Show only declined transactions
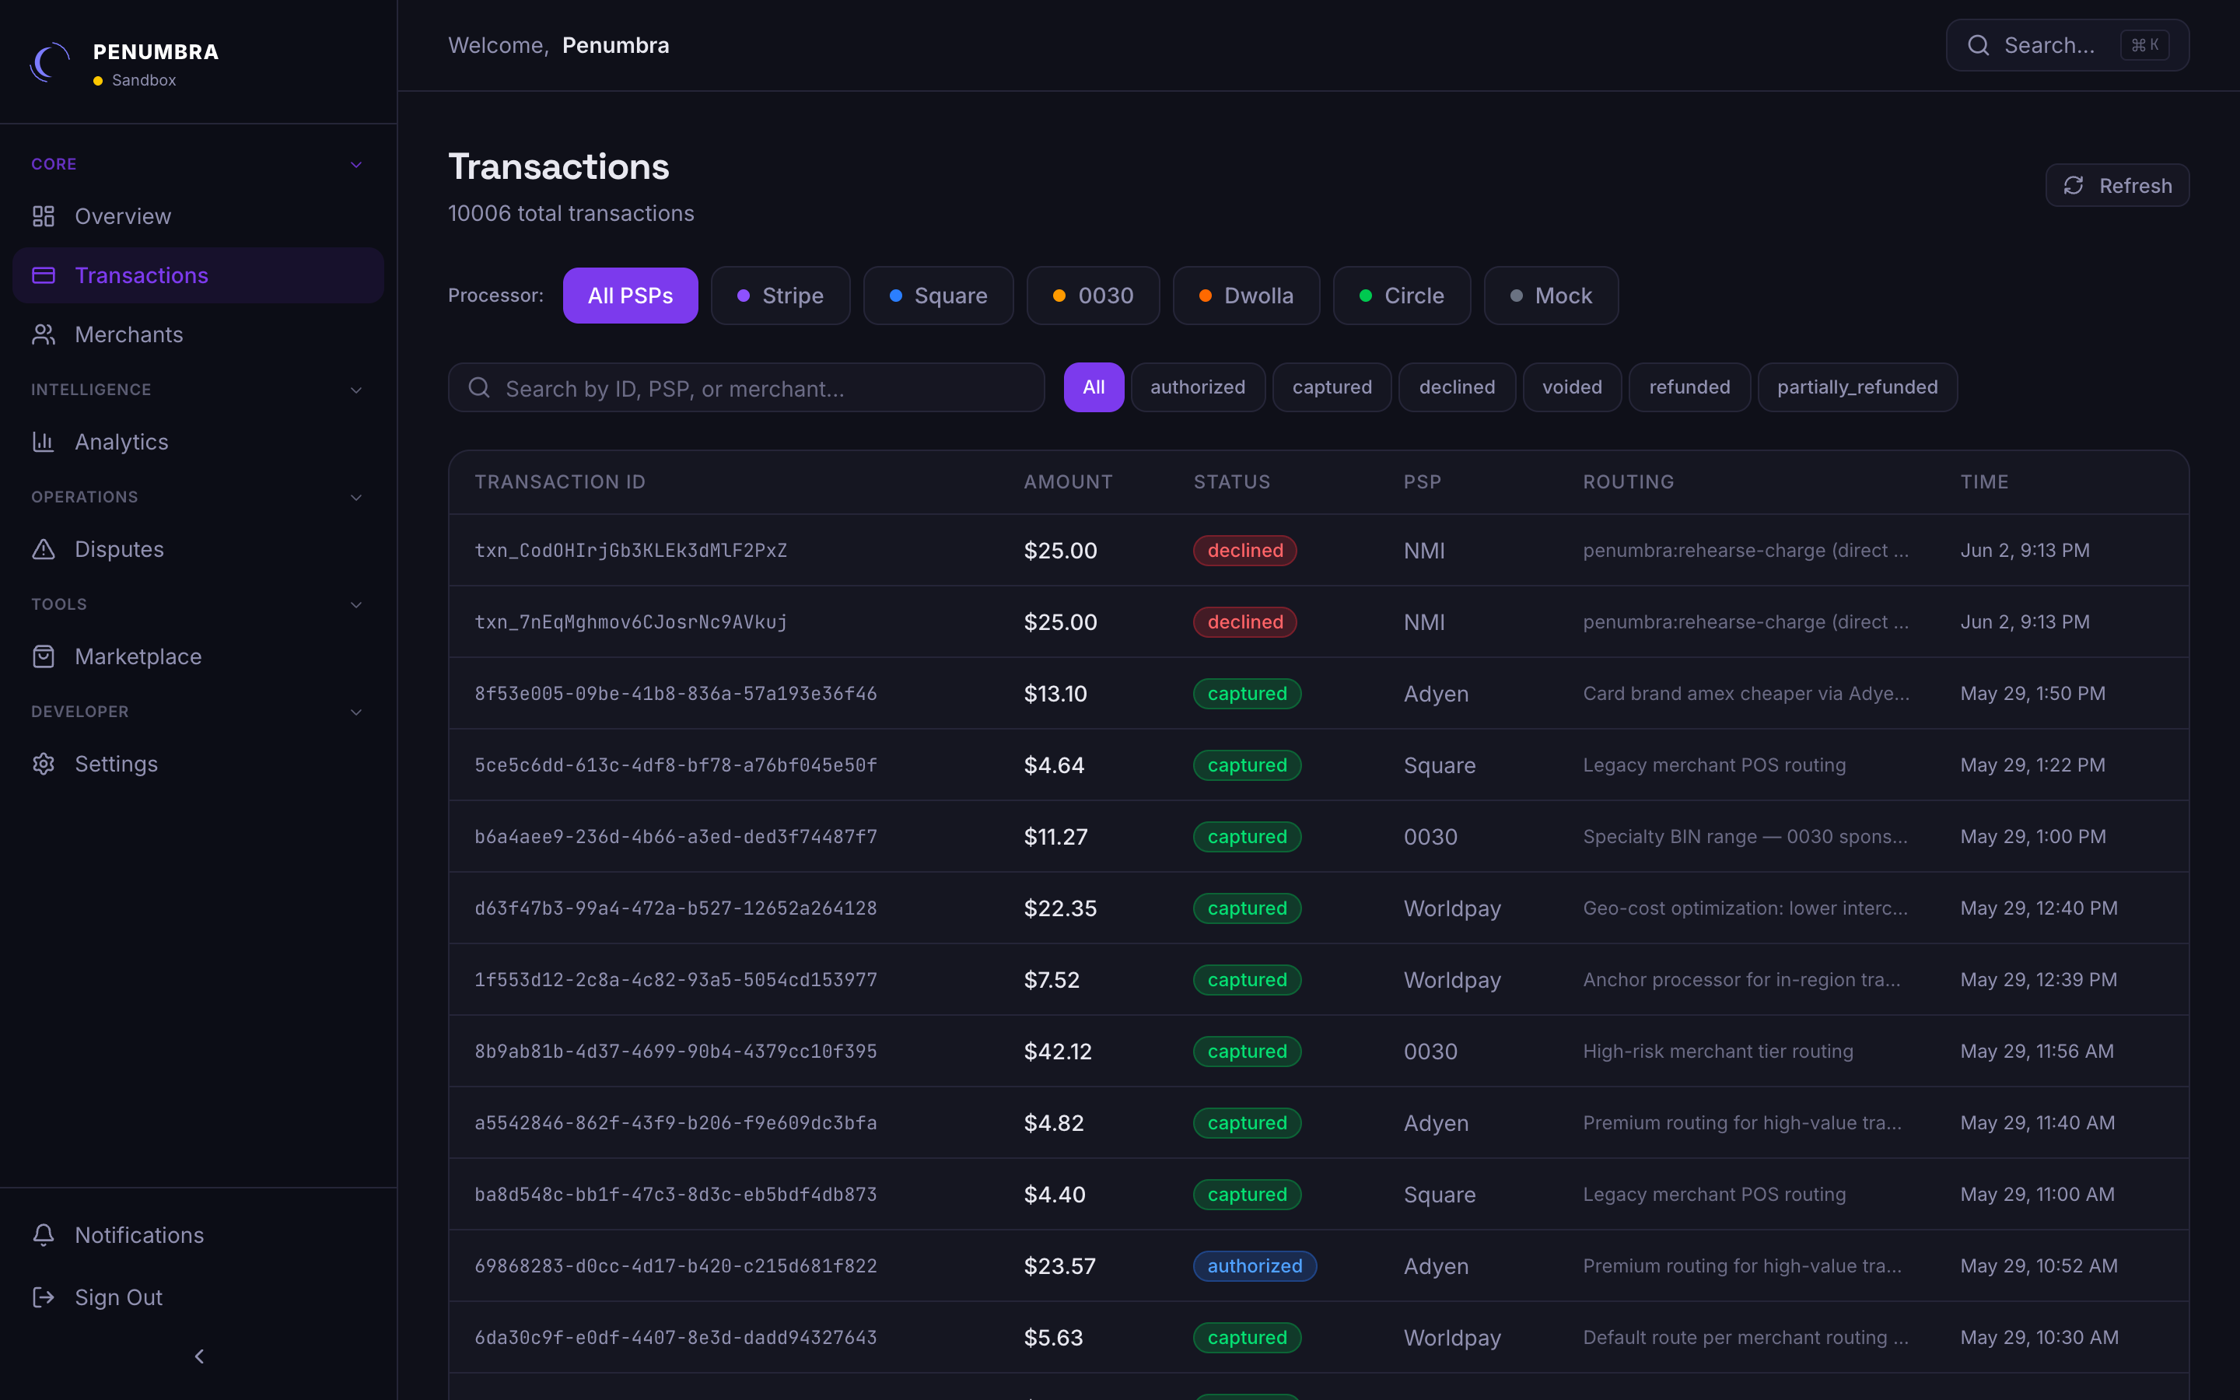The height and width of the screenshot is (1400, 2240). point(1457,387)
